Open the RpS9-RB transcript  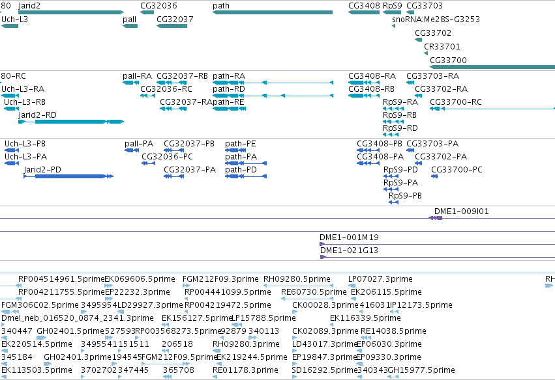click(393, 122)
